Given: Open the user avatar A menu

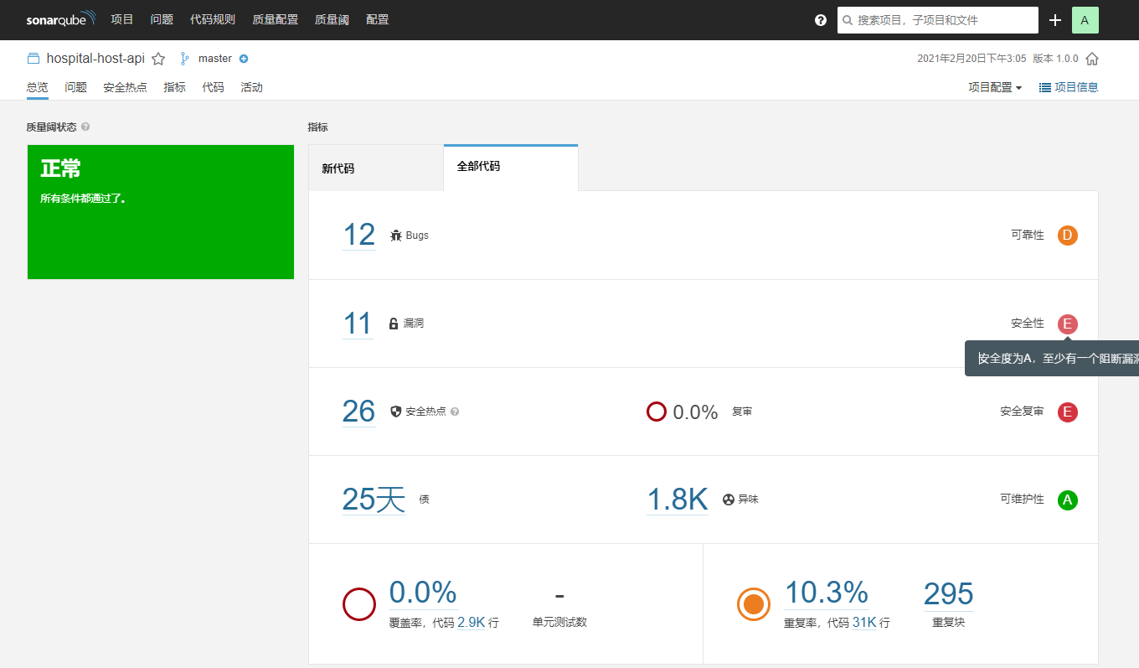Looking at the screenshot, I should 1085,20.
